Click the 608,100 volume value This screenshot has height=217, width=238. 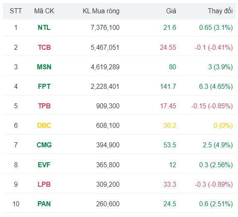click(x=108, y=125)
